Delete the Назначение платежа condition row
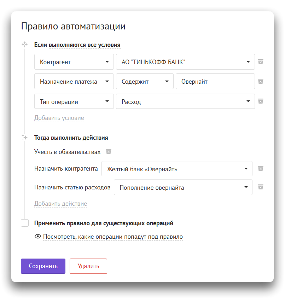The image size is (285, 299). coord(260,81)
